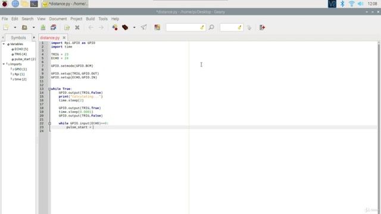
Task: Open the volume control in tray
Action: 361,4
